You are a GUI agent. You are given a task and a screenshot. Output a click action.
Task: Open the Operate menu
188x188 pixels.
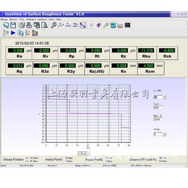(14, 19)
